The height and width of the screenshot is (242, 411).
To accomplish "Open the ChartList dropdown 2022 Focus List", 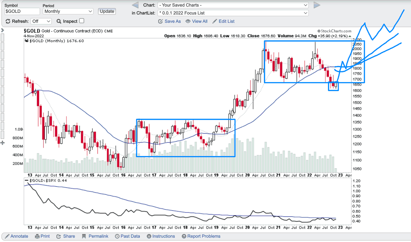I will (x=233, y=13).
